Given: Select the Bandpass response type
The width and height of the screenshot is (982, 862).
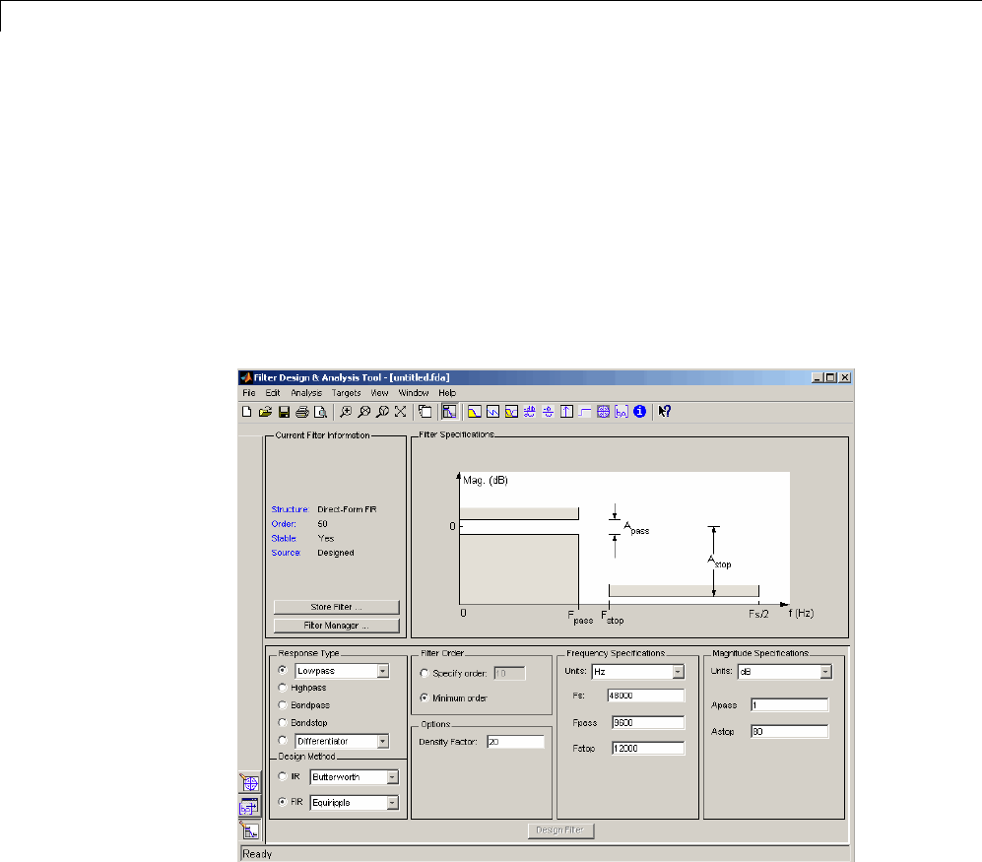Looking at the screenshot, I should click(x=283, y=704).
